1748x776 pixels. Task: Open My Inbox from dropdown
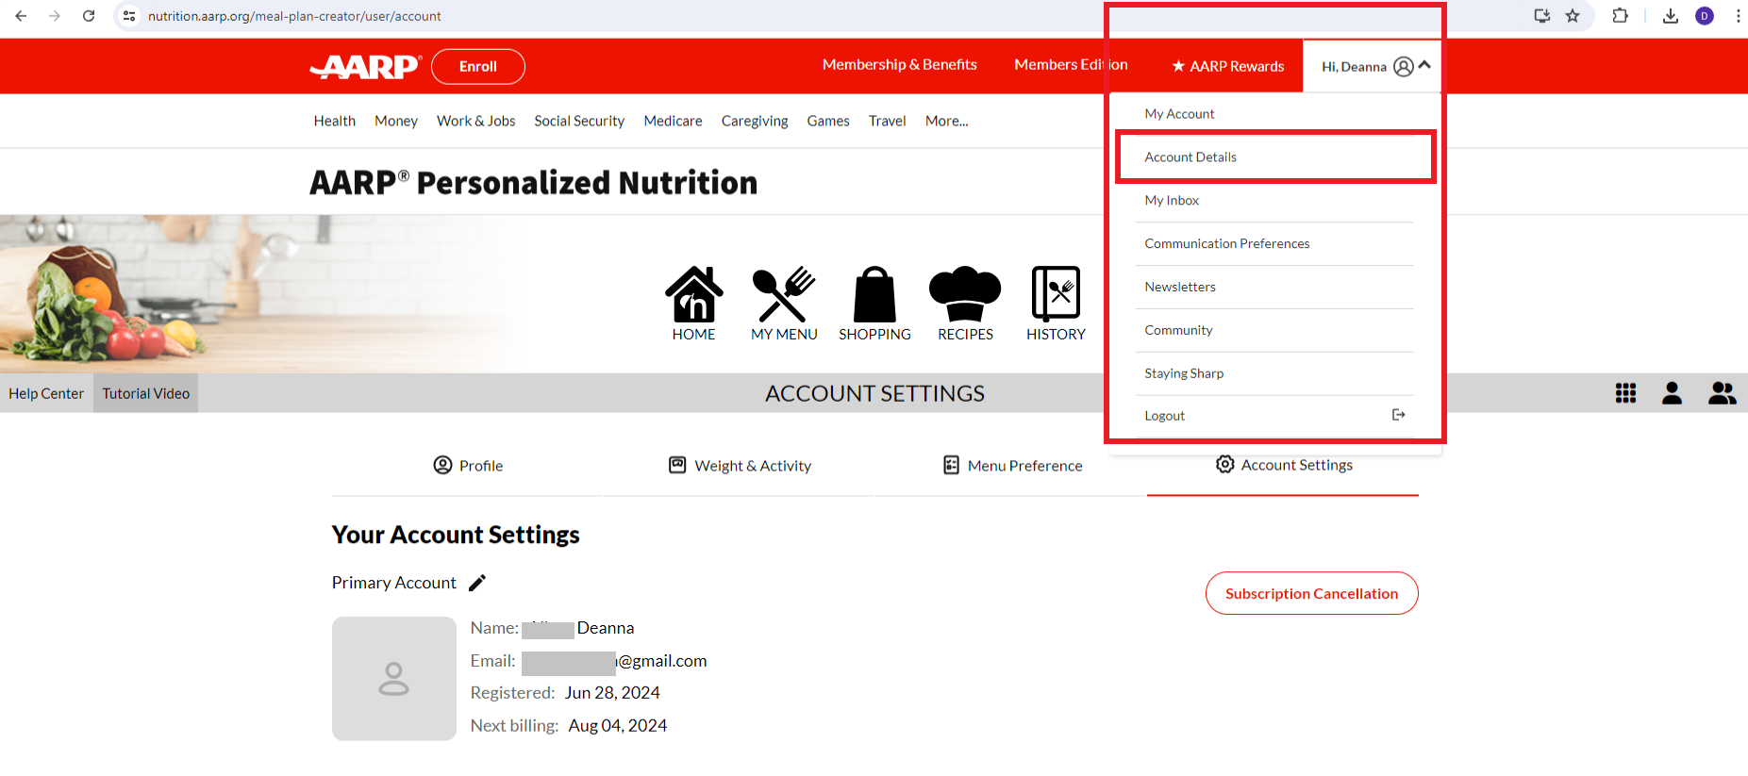point(1274,200)
